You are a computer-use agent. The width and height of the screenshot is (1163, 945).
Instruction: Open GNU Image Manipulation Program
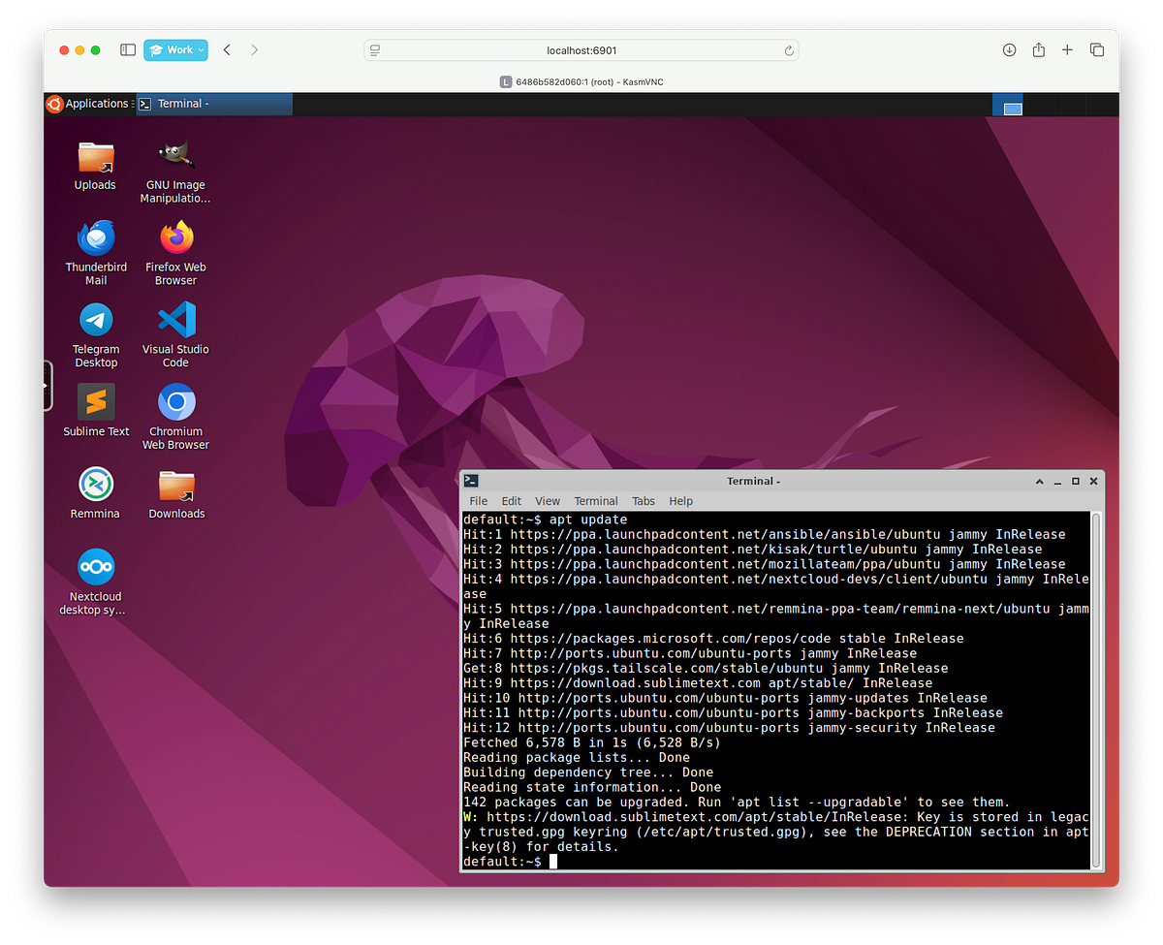click(174, 158)
